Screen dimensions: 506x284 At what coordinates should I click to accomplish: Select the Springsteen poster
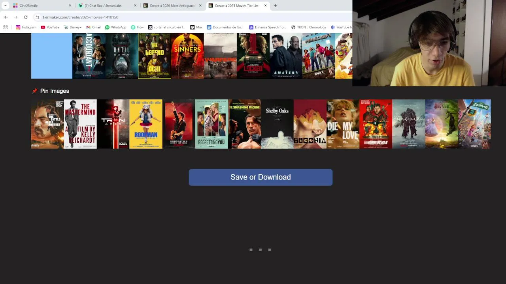coord(179,124)
